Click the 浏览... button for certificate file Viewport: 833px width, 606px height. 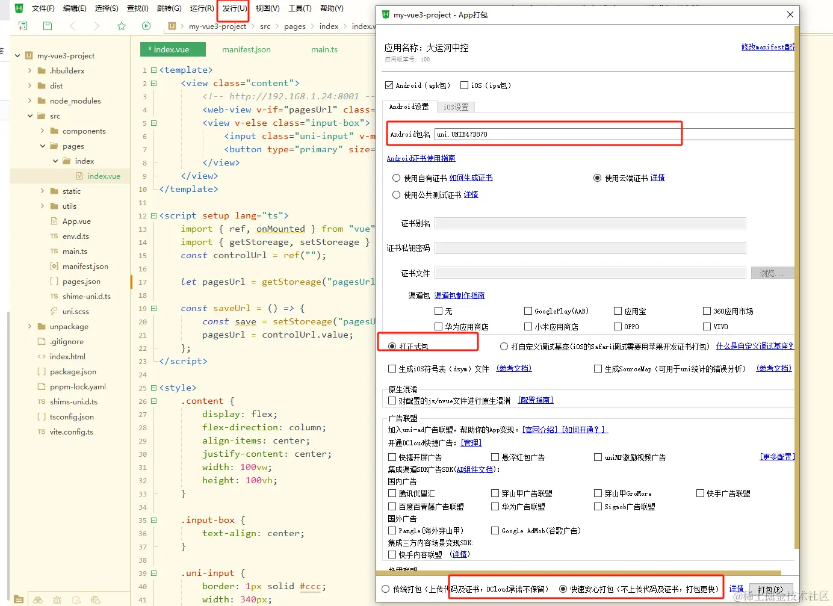click(772, 273)
